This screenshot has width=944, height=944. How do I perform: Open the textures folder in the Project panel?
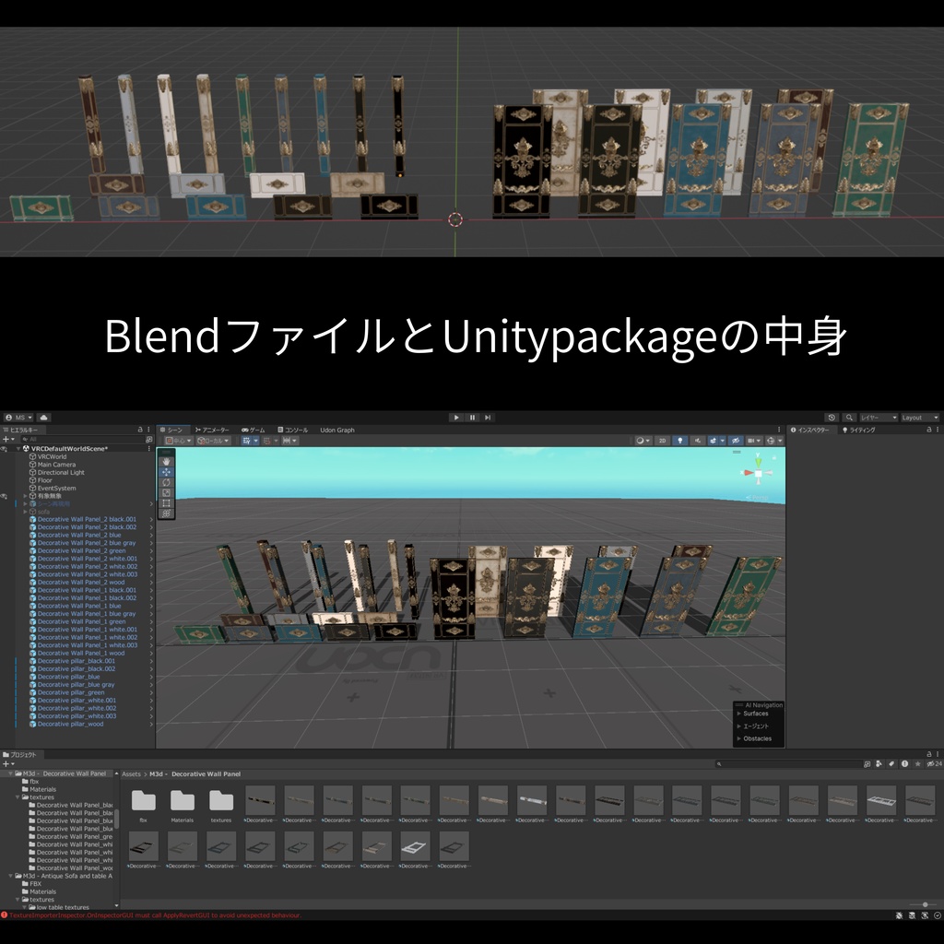click(221, 800)
